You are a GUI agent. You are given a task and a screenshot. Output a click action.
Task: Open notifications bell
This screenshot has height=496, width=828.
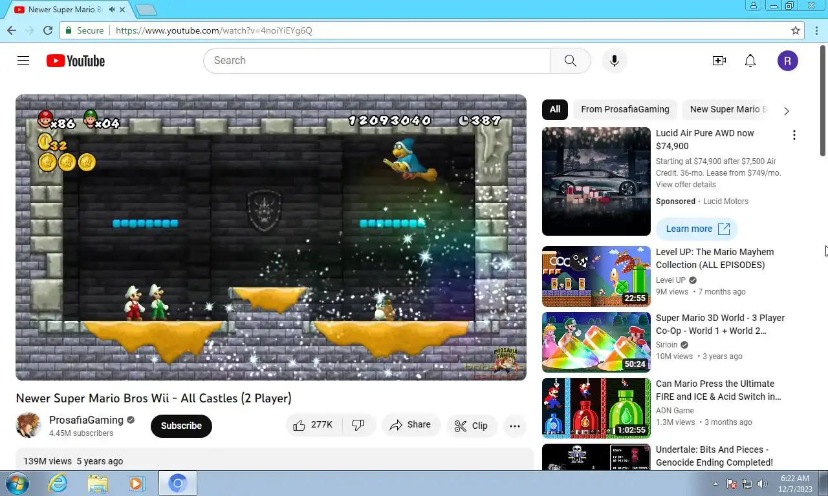(750, 61)
